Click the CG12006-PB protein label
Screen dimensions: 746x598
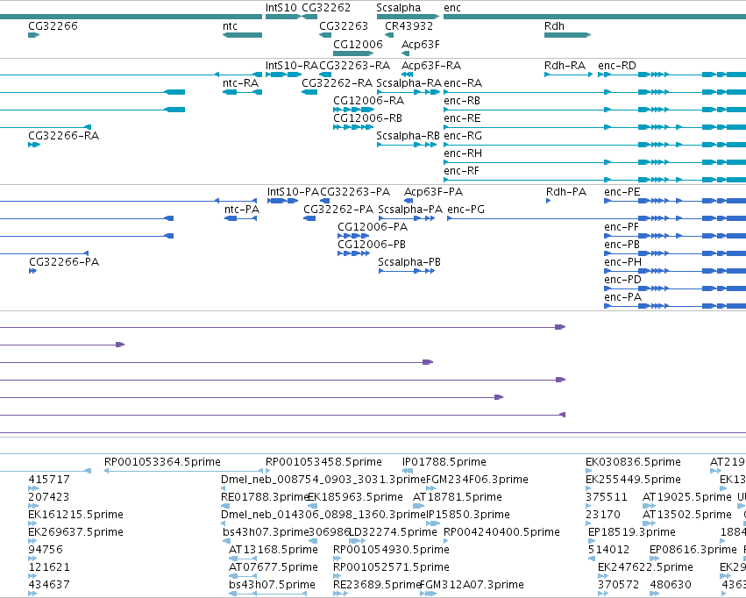point(372,245)
